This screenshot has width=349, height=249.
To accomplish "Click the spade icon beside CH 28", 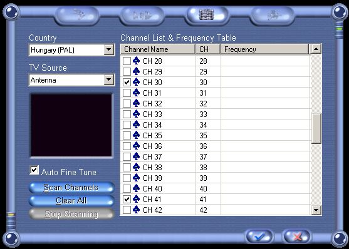I will tap(136, 61).
